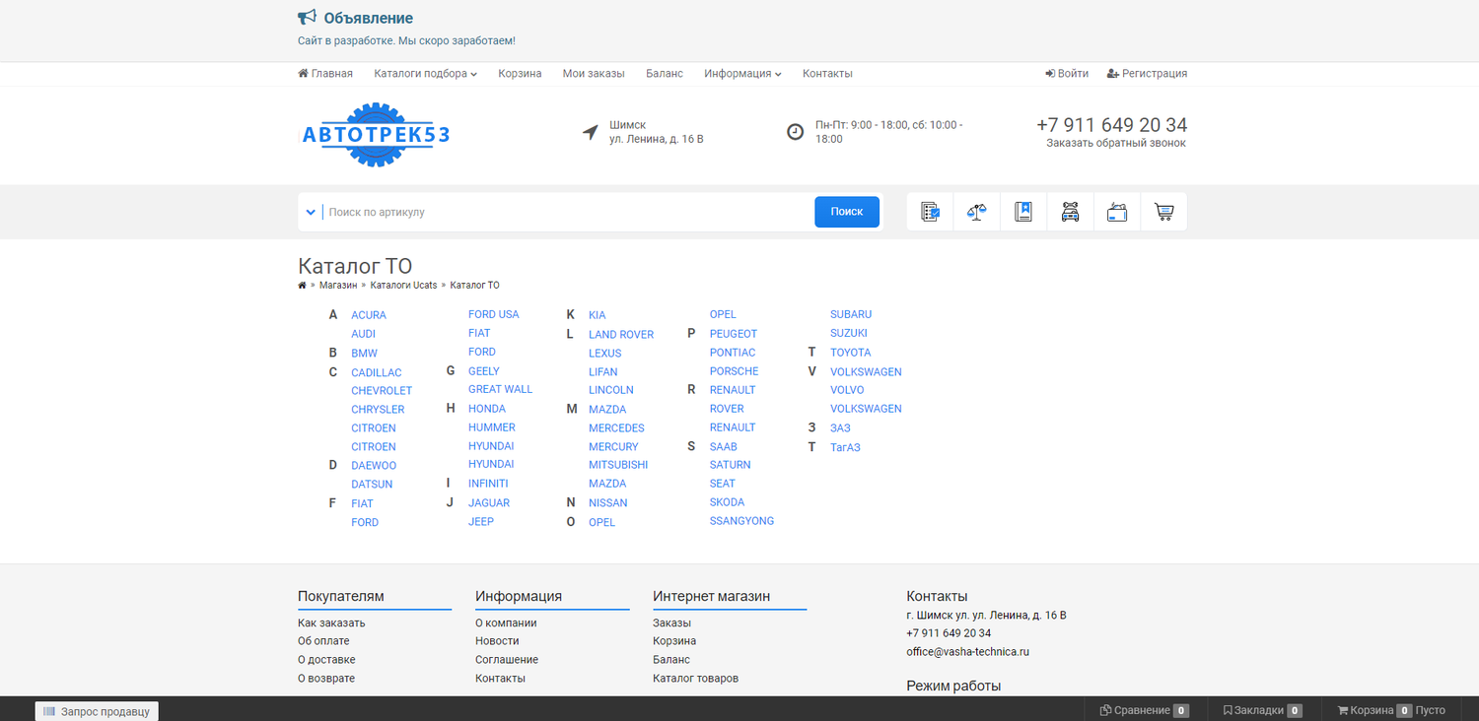
Task: Open the garage car-with-wrench icon
Action: (1070, 212)
